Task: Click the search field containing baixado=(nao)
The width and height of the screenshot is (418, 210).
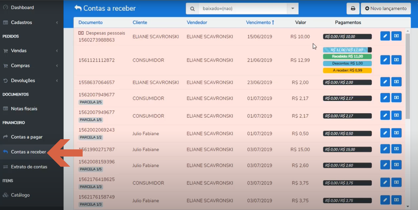Action: [x=243, y=9]
